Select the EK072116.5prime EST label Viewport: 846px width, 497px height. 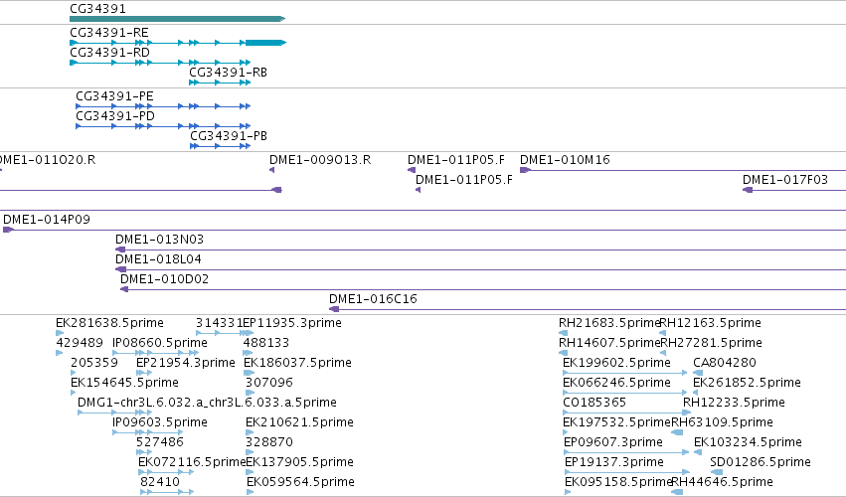tap(192, 462)
